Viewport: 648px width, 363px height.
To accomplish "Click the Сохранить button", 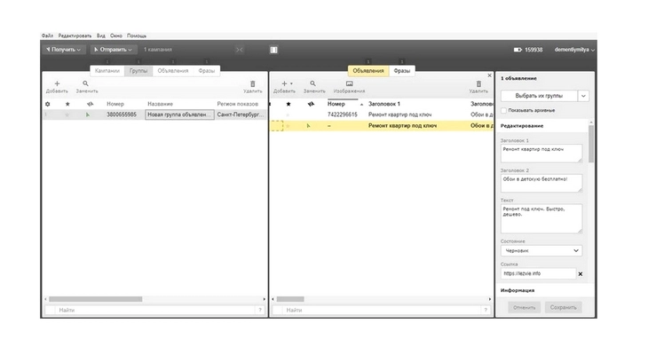I will (563, 307).
